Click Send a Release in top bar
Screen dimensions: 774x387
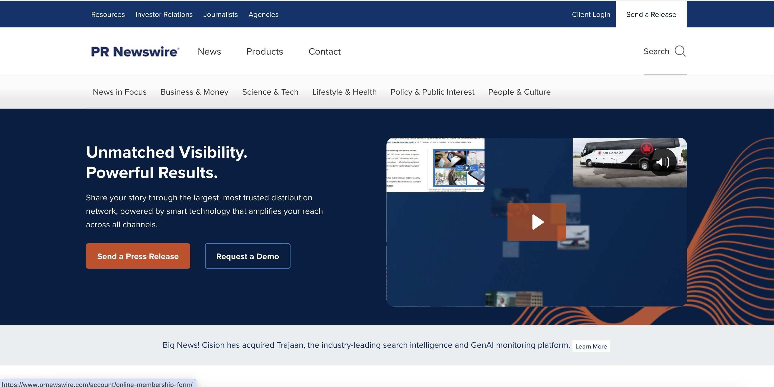point(651,14)
